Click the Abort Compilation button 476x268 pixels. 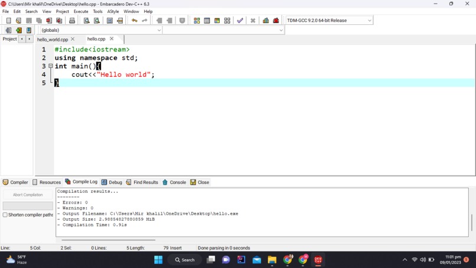tap(28, 195)
